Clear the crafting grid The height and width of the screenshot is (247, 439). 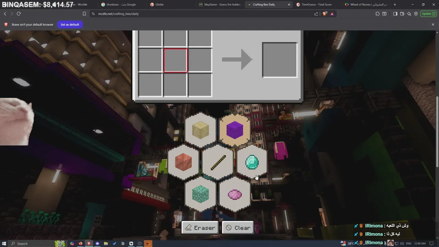[238, 228]
